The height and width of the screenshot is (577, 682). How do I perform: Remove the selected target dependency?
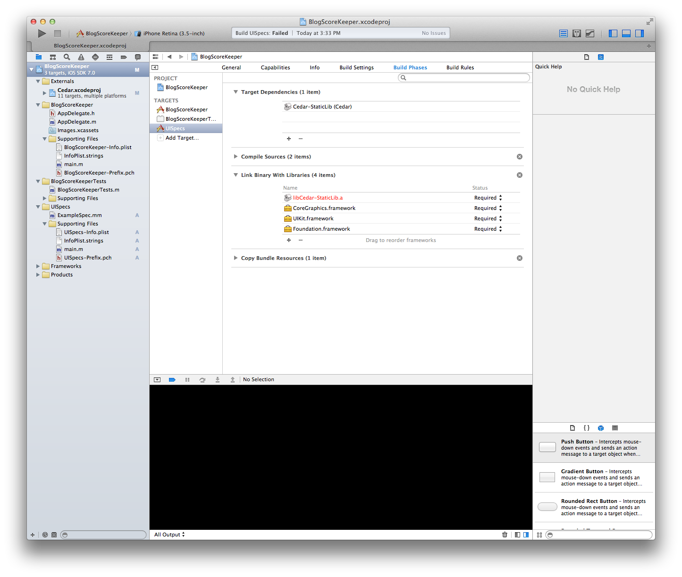(x=301, y=139)
